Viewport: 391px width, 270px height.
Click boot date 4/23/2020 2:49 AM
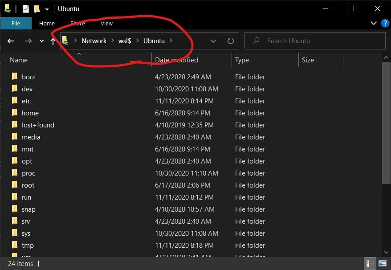click(183, 77)
